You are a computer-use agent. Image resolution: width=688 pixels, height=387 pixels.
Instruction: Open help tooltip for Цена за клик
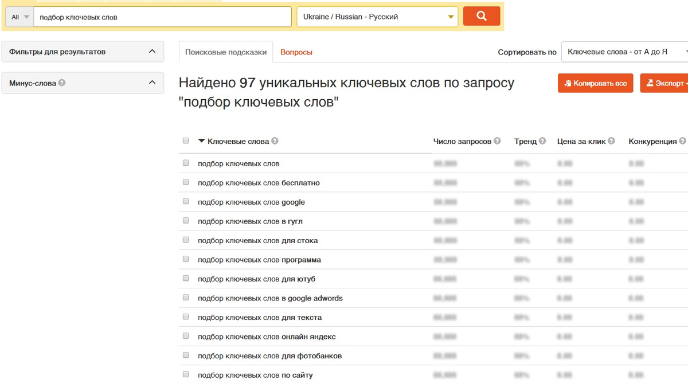(611, 140)
